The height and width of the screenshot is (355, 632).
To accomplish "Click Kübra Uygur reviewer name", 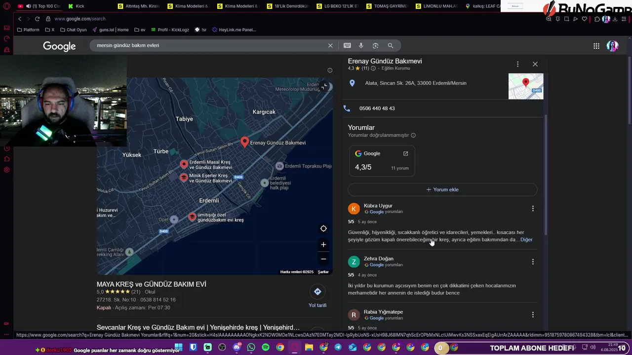I will coord(378,206).
